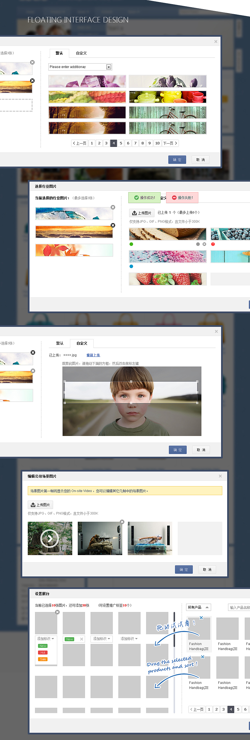This screenshot has height=740, width=250.
Task: Open the 添加标识 dropdown in third column
Action: [x=102, y=639]
